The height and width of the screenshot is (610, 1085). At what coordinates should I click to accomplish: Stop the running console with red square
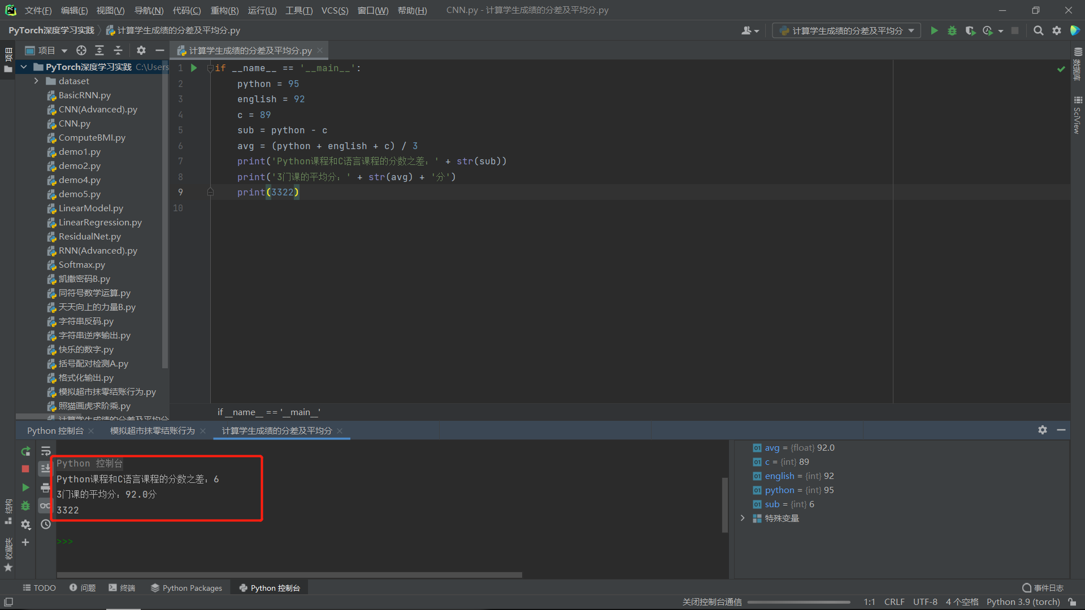click(x=25, y=469)
